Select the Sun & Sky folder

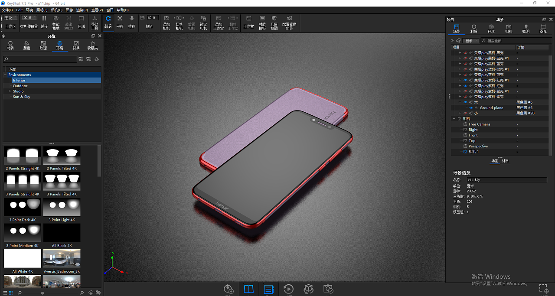[21, 97]
